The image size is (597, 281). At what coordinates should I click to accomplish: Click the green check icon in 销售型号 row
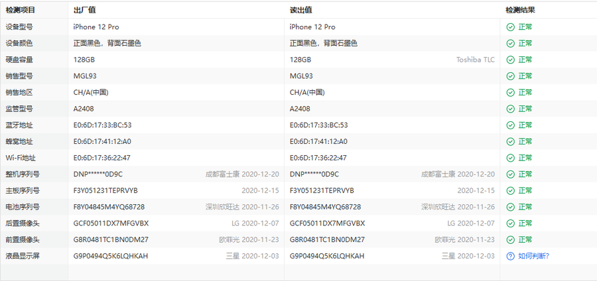point(510,76)
